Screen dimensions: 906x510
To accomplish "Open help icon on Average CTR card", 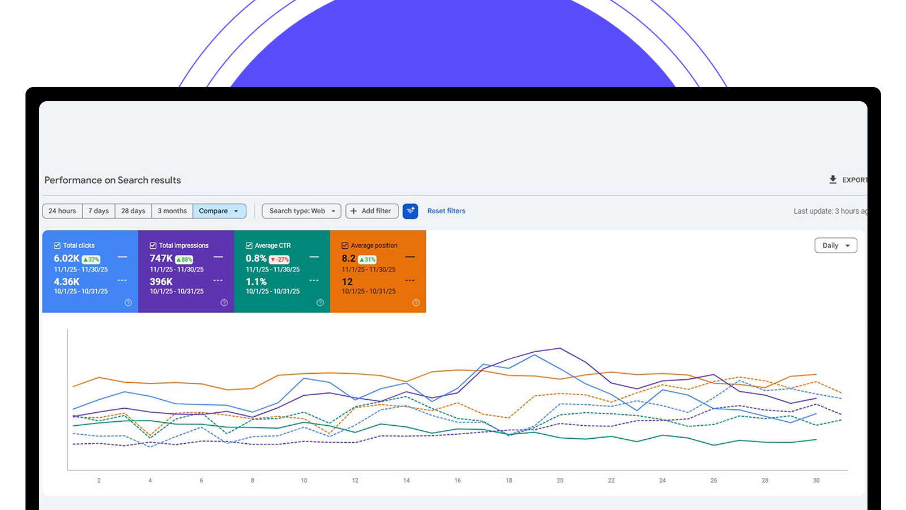I will click(x=320, y=302).
